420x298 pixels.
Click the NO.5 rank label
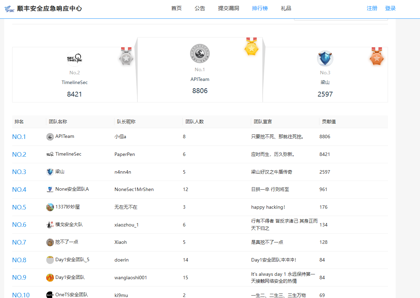pos(19,207)
